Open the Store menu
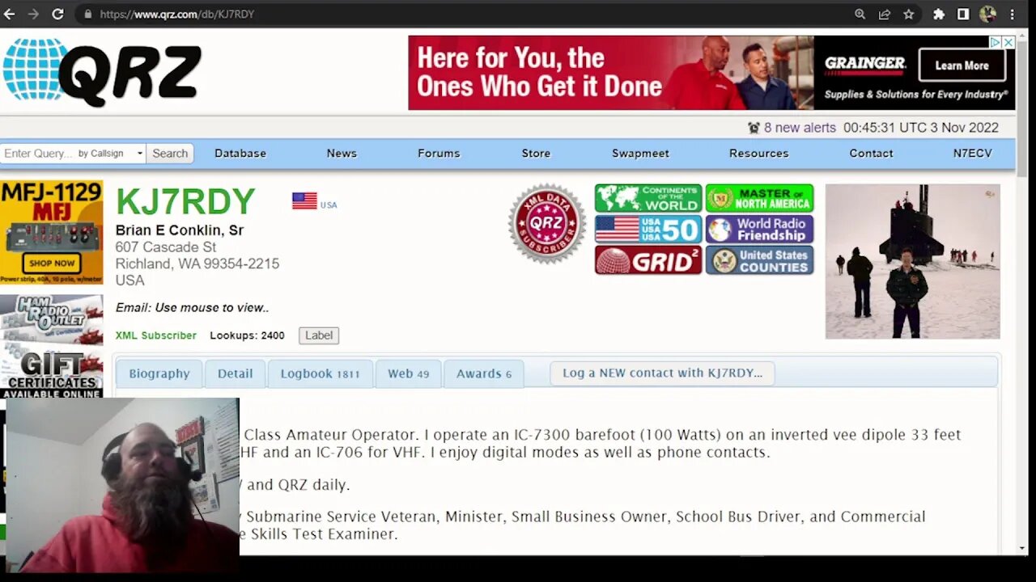The height and width of the screenshot is (582, 1036). [x=536, y=153]
